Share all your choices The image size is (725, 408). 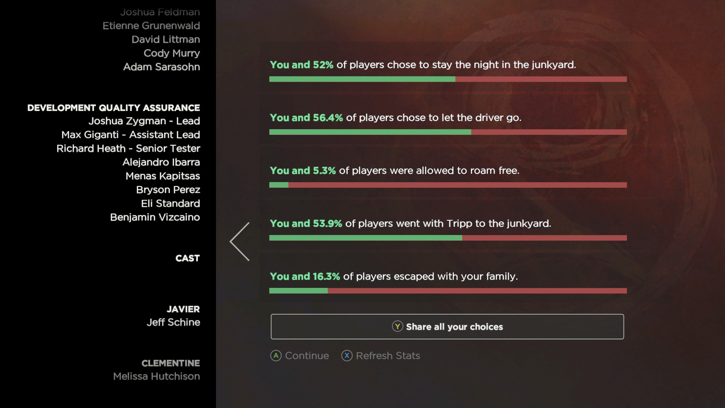point(447,326)
